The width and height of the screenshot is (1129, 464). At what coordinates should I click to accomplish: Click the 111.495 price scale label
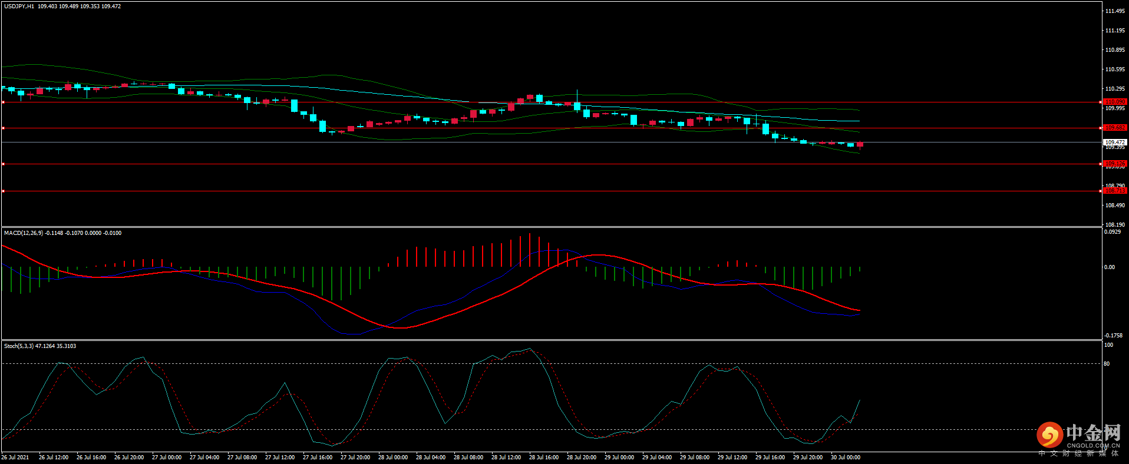coord(1115,11)
